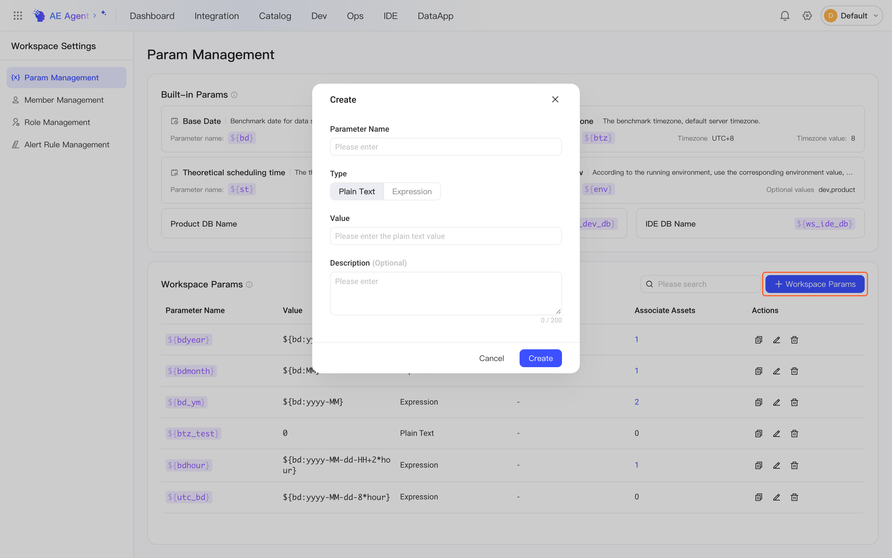The width and height of the screenshot is (892, 558).
Task: Select the Plain Text type option
Action: 357,192
